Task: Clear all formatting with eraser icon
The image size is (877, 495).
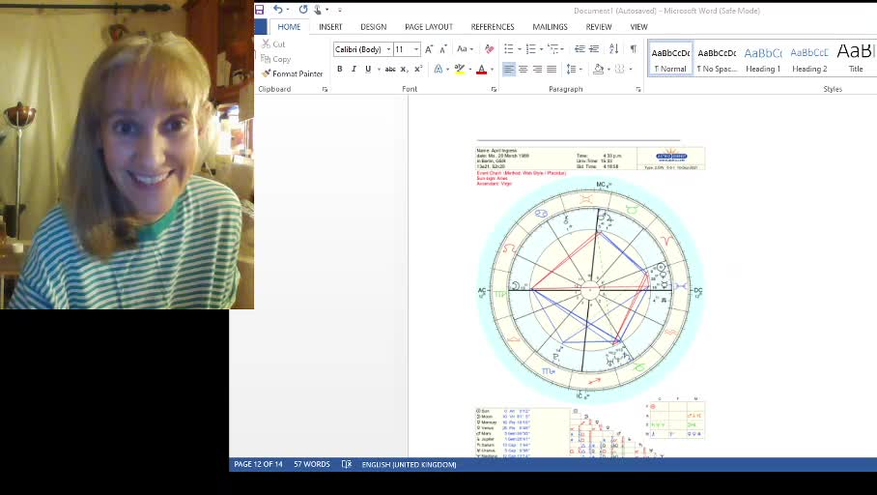Action: [490, 49]
